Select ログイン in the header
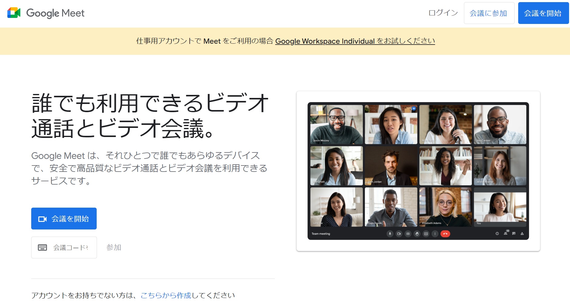 pyautogui.click(x=443, y=13)
